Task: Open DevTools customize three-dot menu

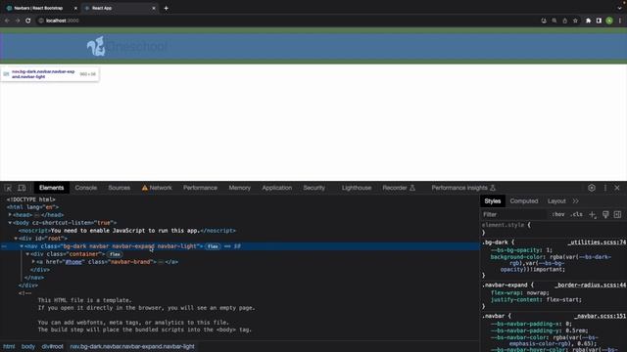Action: click(605, 188)
